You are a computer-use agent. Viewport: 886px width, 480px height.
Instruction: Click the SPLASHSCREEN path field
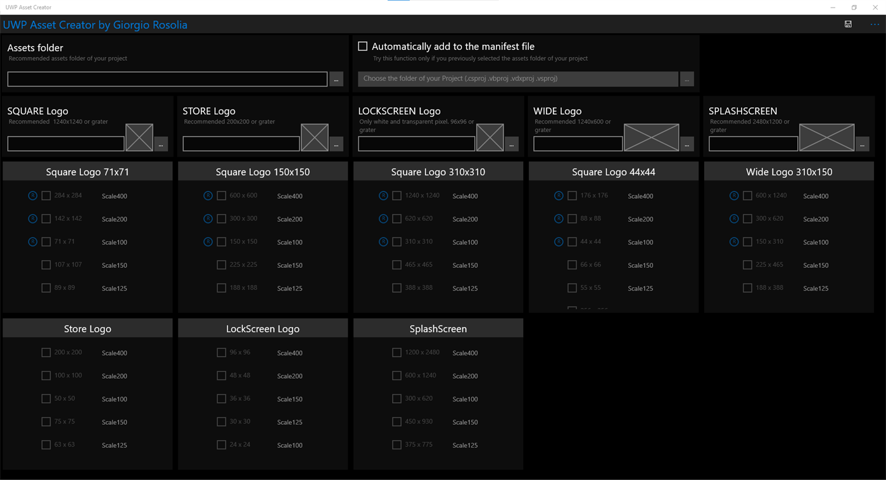pyautogui.click(x=754, y=144)
